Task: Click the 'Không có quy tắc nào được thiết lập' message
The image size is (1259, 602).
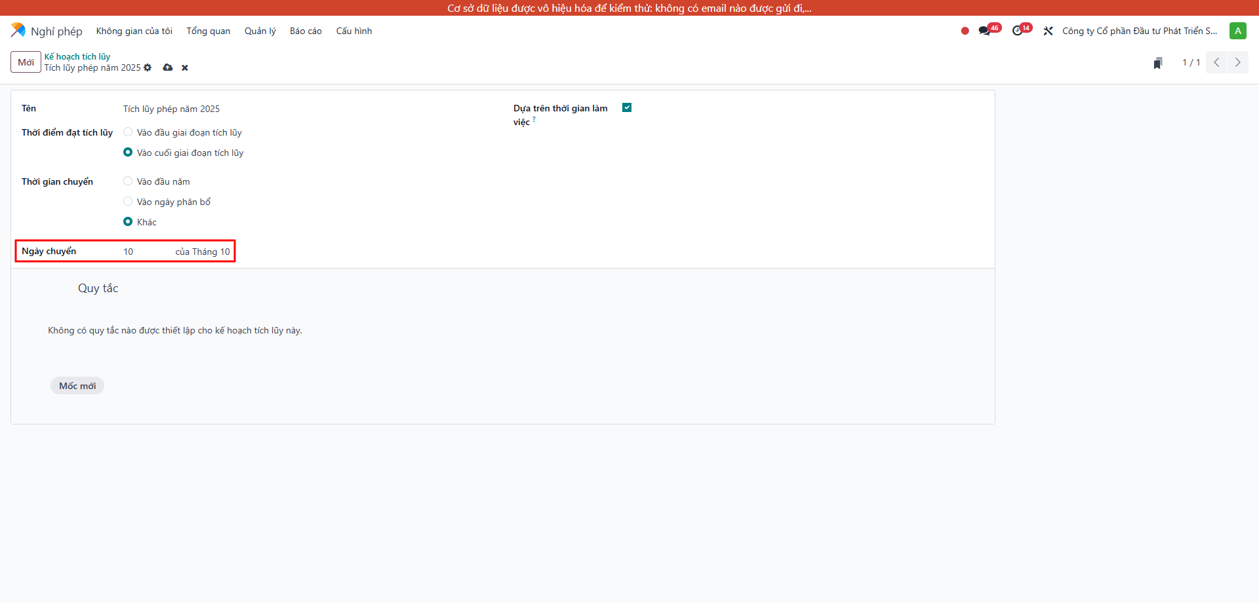Action: 175,330
